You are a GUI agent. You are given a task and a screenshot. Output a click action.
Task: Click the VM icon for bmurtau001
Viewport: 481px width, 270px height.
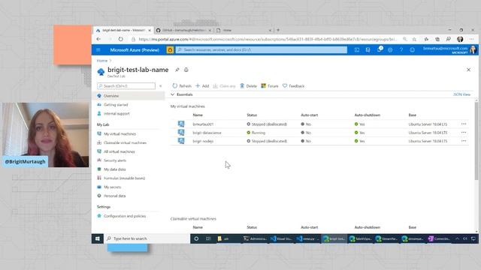181,124
